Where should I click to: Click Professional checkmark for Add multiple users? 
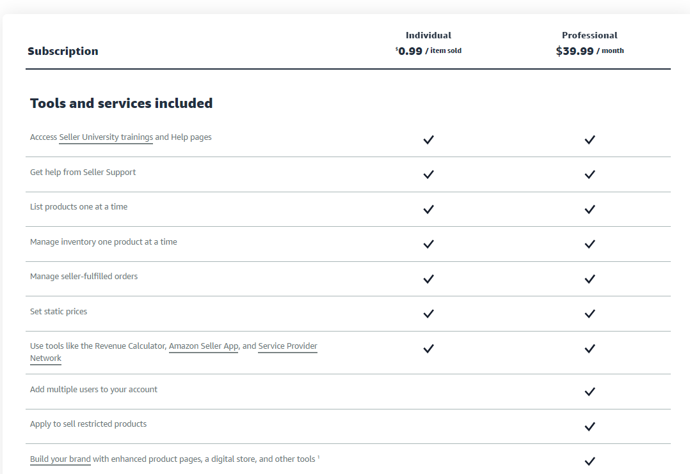tap(590, 392)
